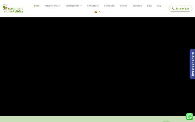
Task: Expand the Alojamientos submenu arrow
Action: point(60,6)
